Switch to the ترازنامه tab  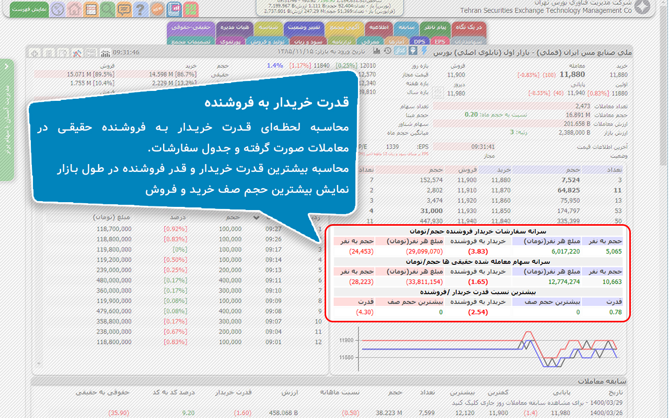click(341, 41)
